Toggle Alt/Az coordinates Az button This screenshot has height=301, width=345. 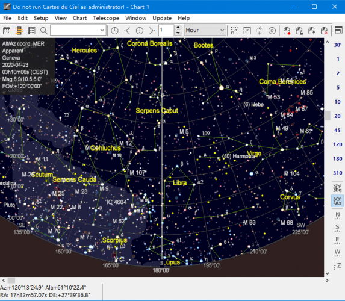tap(337, 200)
